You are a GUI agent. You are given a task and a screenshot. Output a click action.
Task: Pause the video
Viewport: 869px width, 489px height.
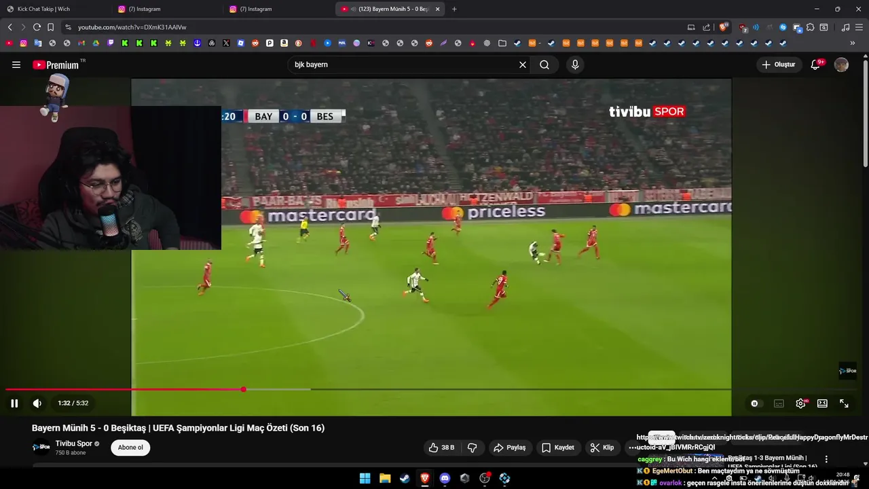coord(14,403)
